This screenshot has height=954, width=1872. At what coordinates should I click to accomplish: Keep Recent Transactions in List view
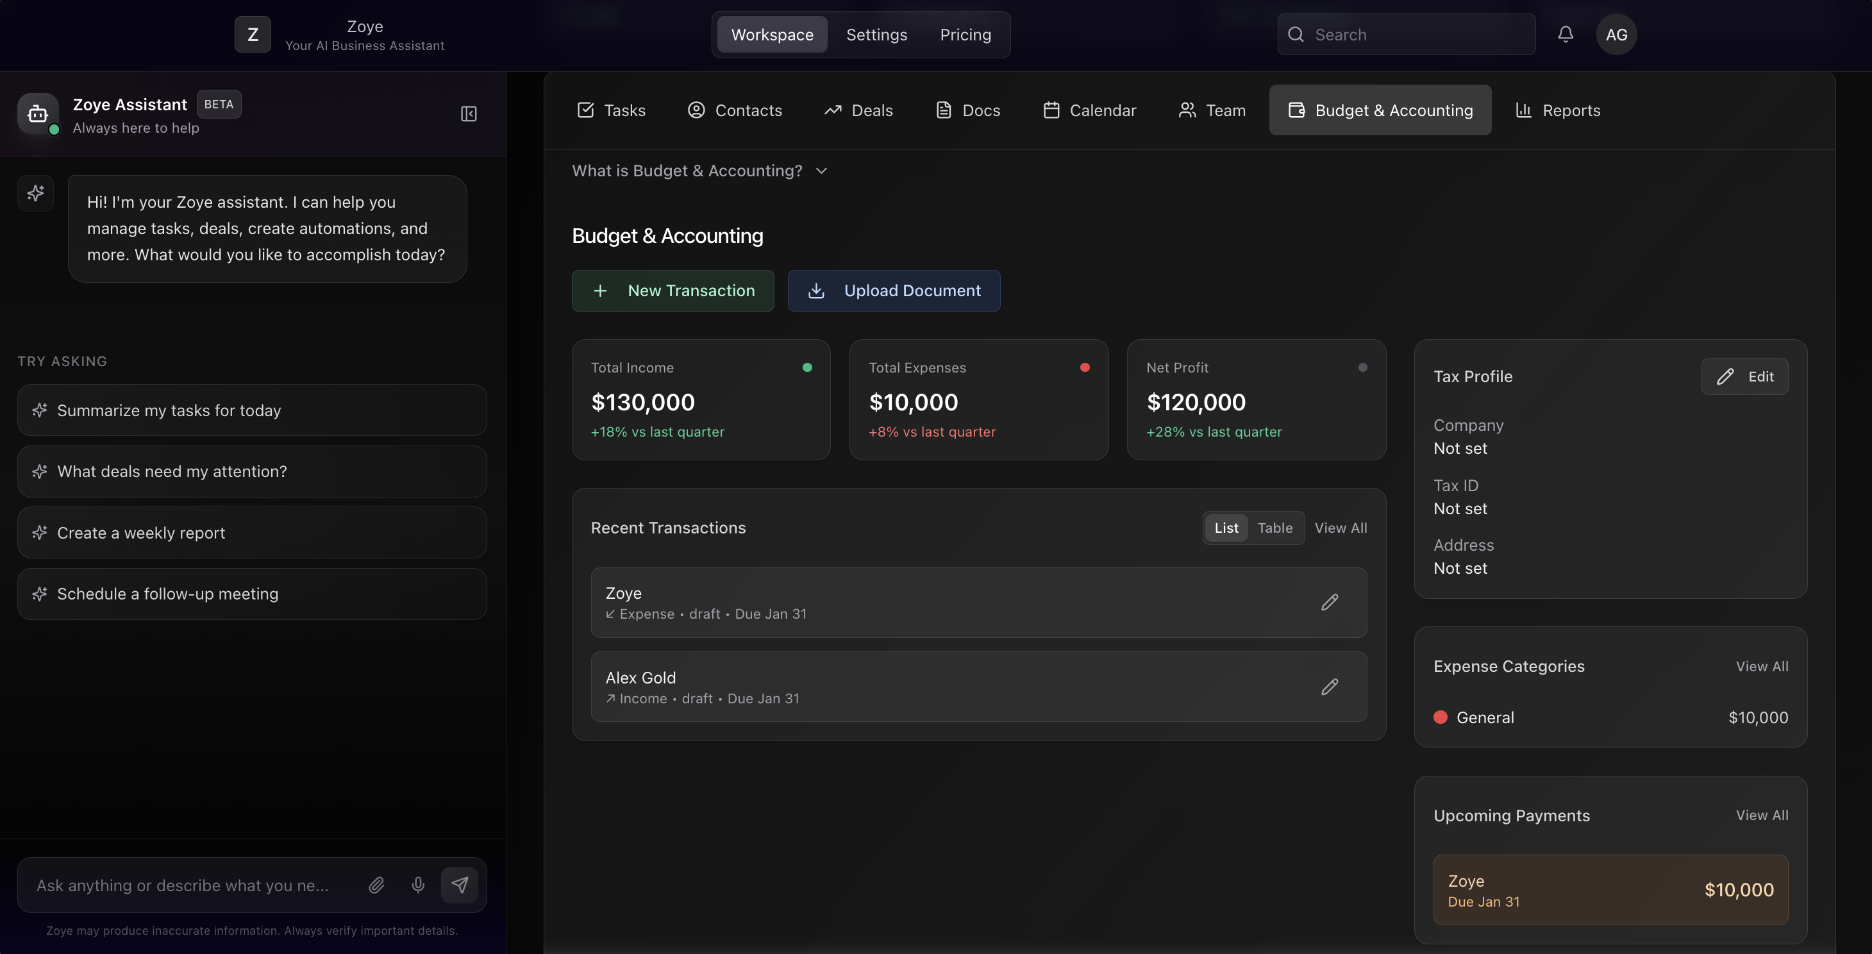point(1226,528)
